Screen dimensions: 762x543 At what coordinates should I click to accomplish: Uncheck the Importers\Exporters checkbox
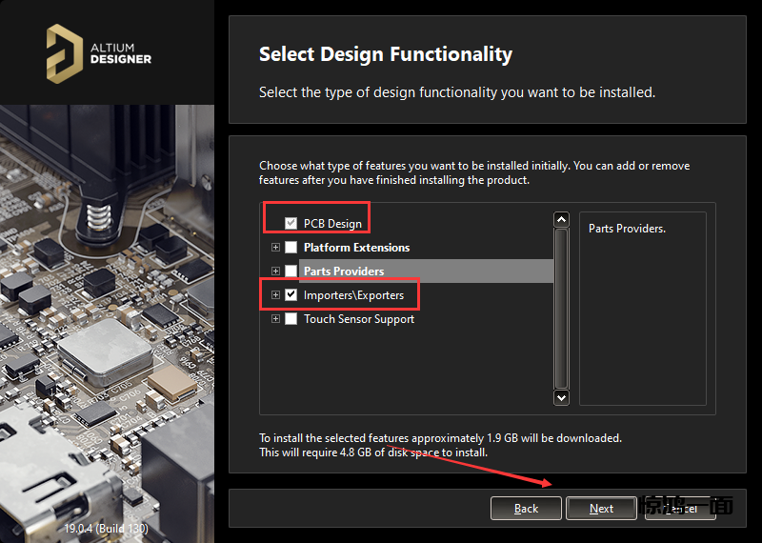[x=291, y=295]
